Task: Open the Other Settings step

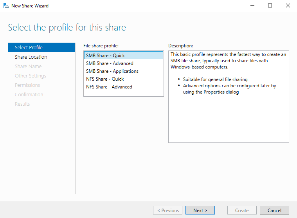Action: (31, 76)
